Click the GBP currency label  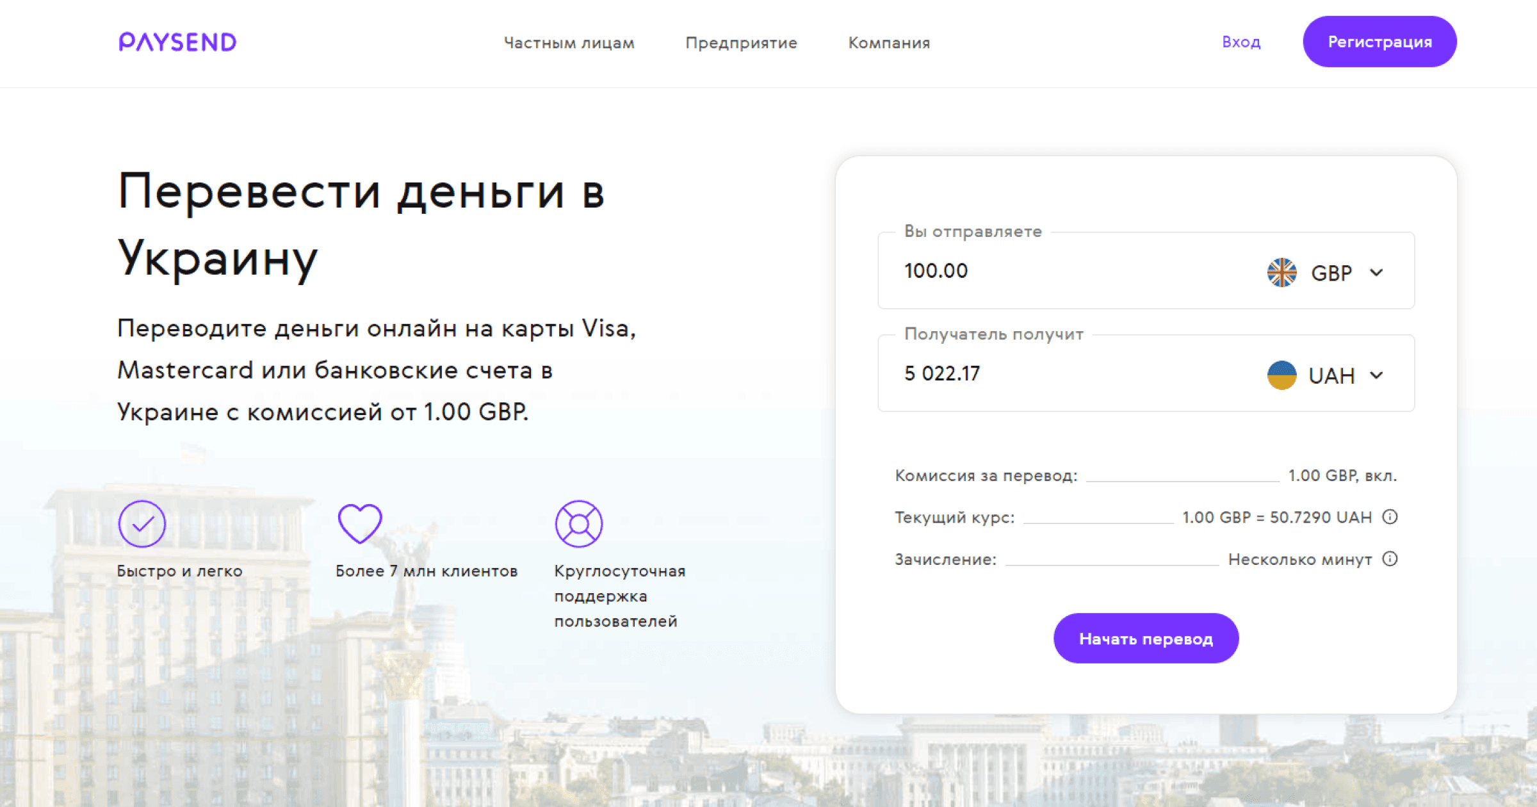[1331, 273]
